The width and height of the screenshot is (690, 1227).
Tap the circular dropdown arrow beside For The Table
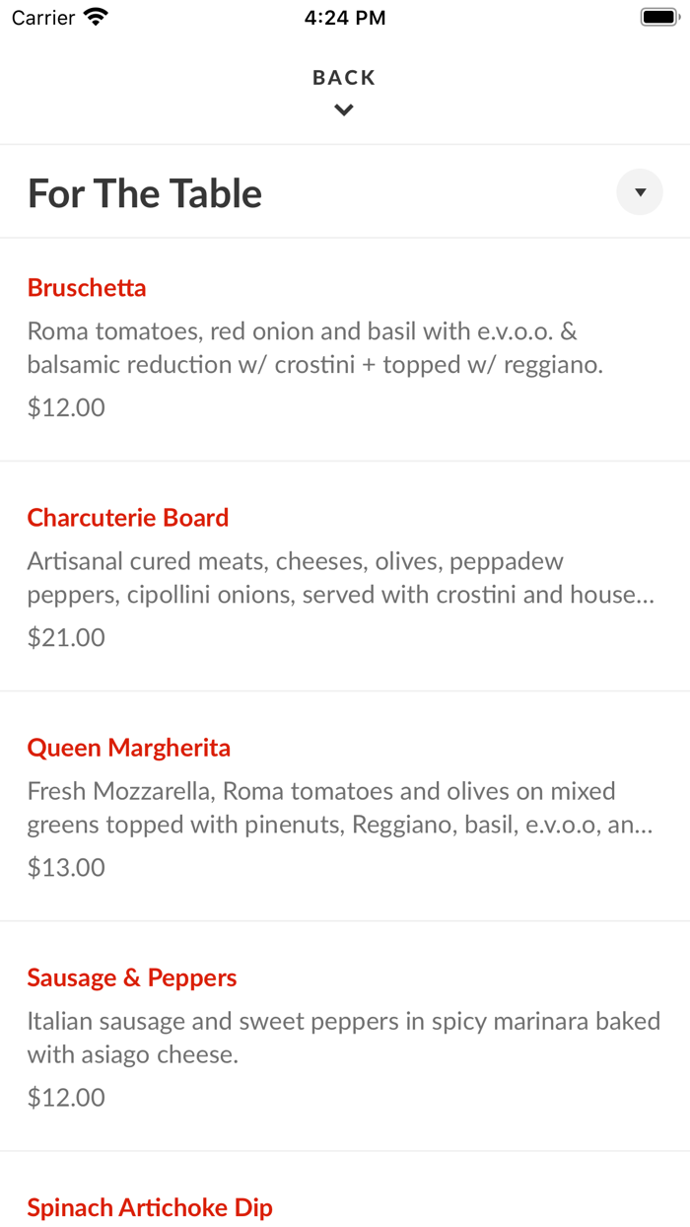pos(639,191)
